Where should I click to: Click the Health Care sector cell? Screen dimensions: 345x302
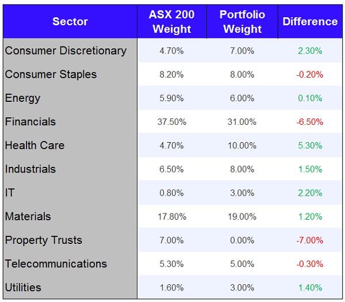[x=34, y=146]
